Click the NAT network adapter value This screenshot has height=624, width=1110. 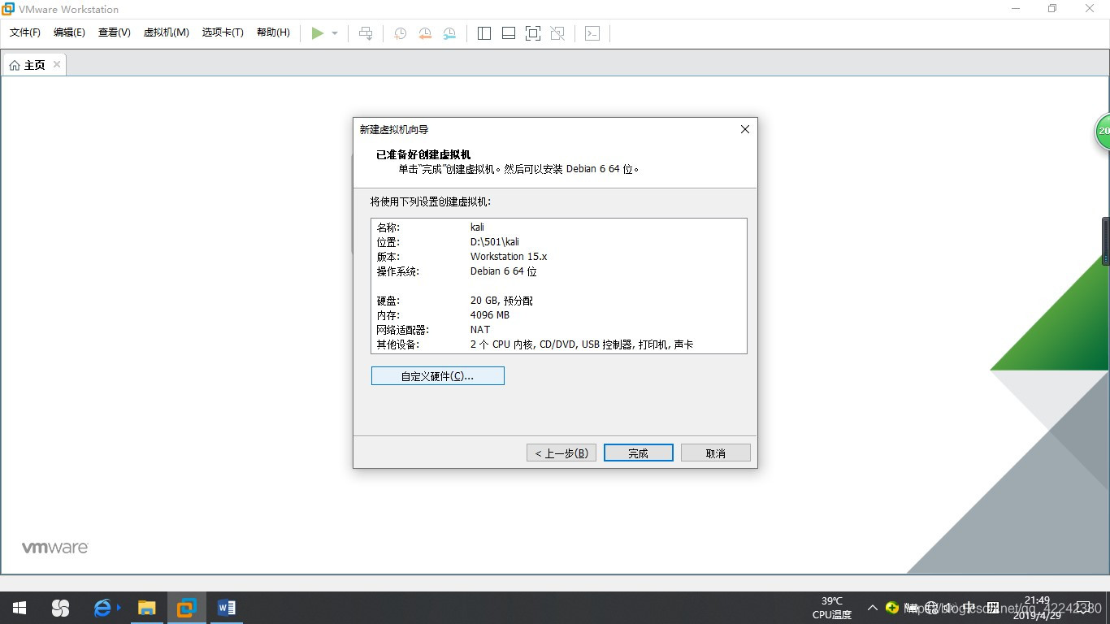tap(480, 330)
